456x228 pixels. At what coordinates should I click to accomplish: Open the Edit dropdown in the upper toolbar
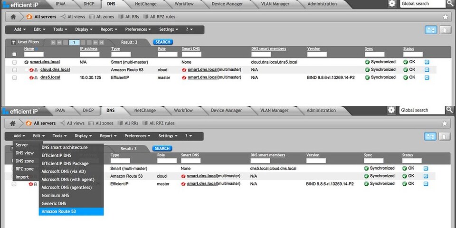click(x=39, y=29)
